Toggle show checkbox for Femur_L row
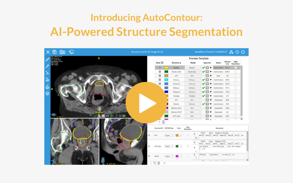293x183 pixels. 160,80
